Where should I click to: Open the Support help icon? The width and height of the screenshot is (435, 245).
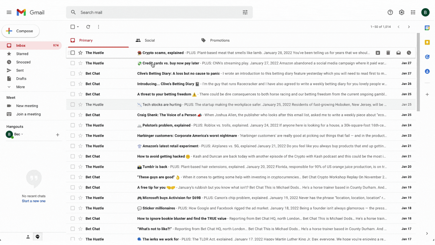point(390,12)
